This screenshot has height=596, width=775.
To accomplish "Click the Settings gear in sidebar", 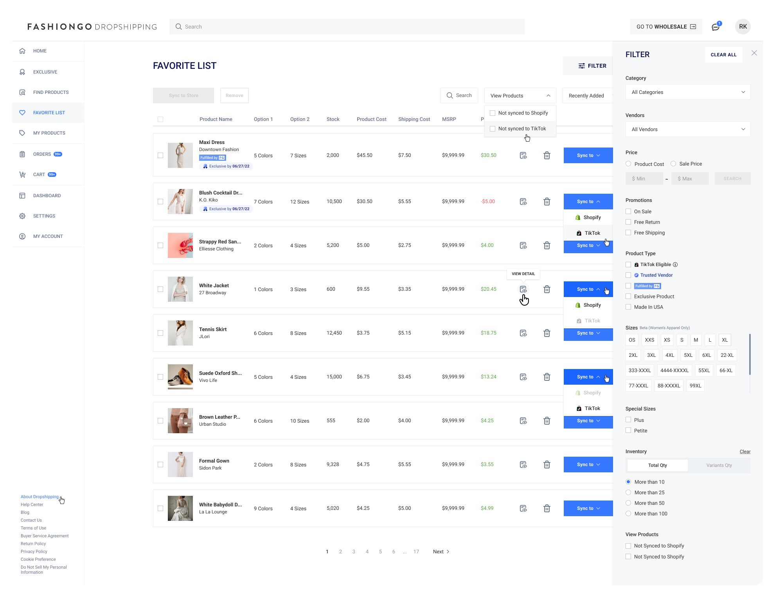I will pos(22,216).
